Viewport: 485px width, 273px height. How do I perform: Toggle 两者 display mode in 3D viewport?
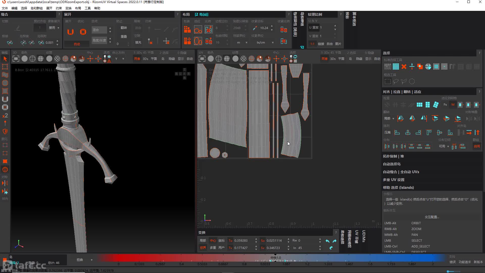[137, 59]
